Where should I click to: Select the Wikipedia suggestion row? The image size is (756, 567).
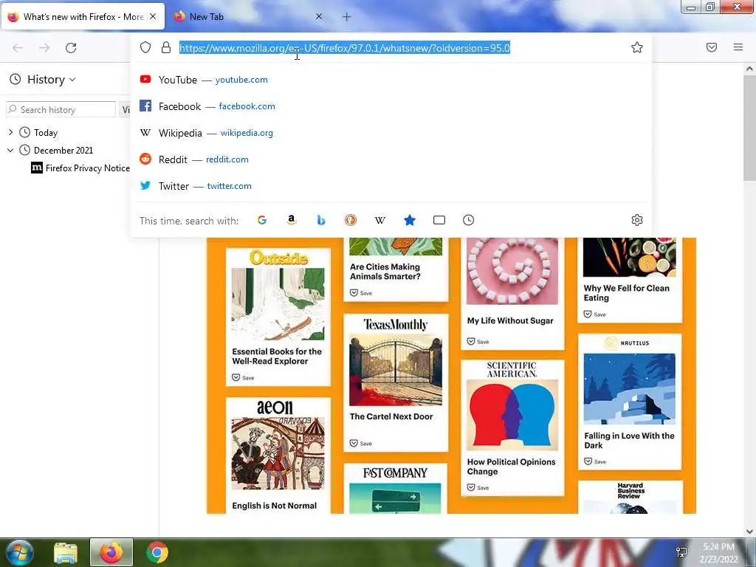point(391,133)
